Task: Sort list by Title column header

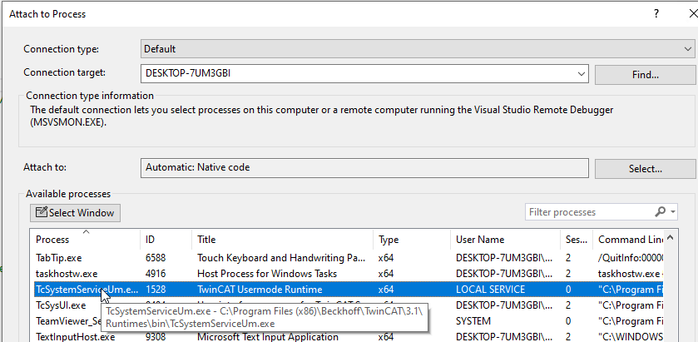Action: [281, 240]
